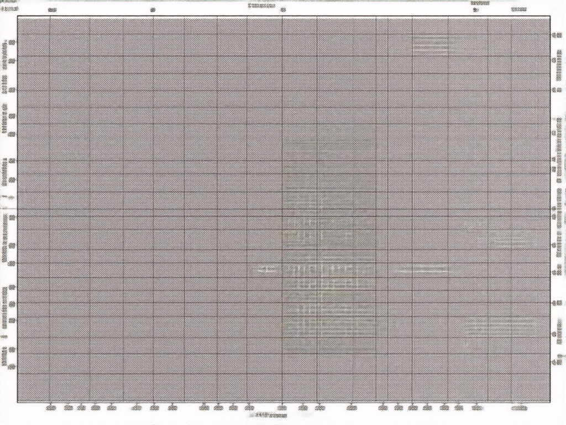Click the top axis title above the grid
Image resolution: width=566 pixels, height=425 pixels.
[x=261, y=5]
